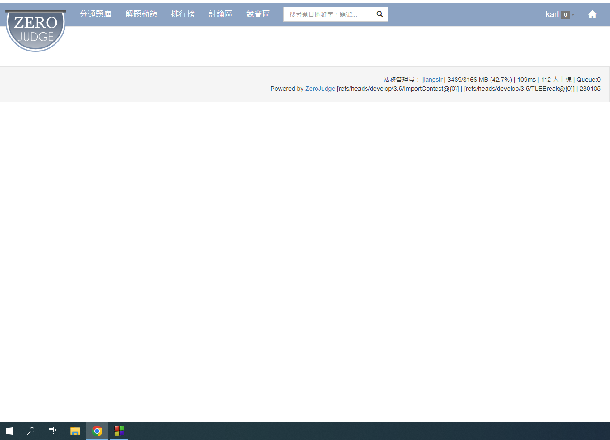610x440 pixels.
Task: Navigate to the 討論區 forum
Action: tap(221, 14)
